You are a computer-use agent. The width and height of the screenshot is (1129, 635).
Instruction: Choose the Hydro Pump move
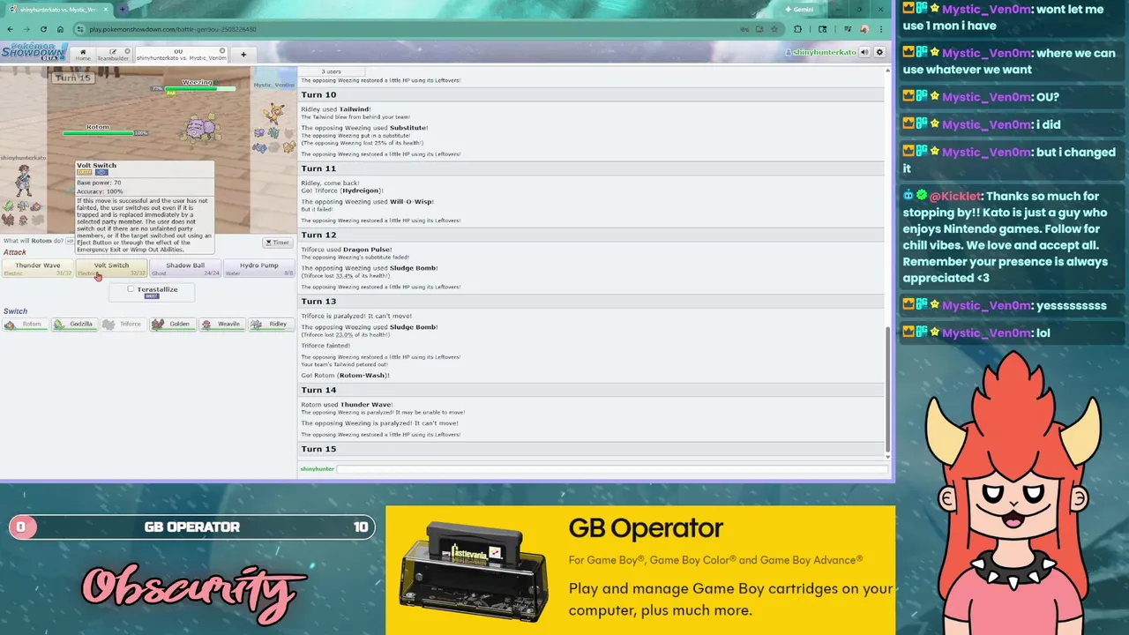259,268
